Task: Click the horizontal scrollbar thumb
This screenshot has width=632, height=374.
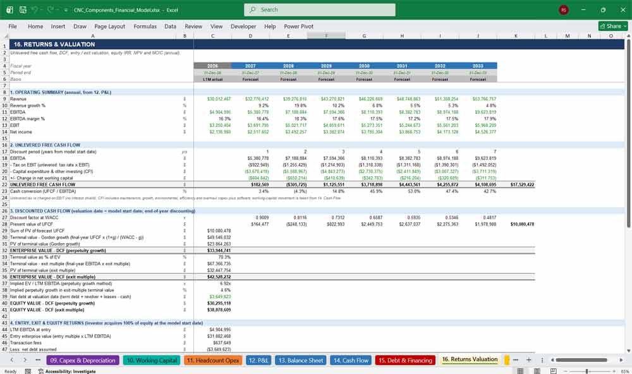Action: pos(581,360)
